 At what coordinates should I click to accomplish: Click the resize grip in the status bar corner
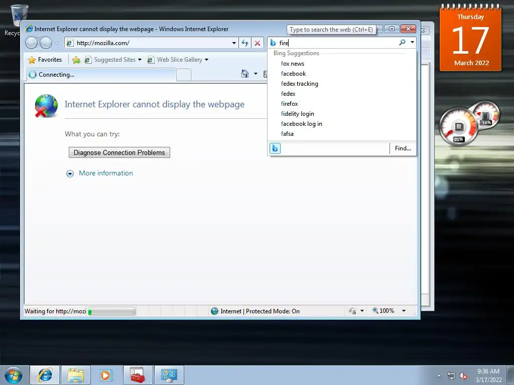click(x=414, y=314)
